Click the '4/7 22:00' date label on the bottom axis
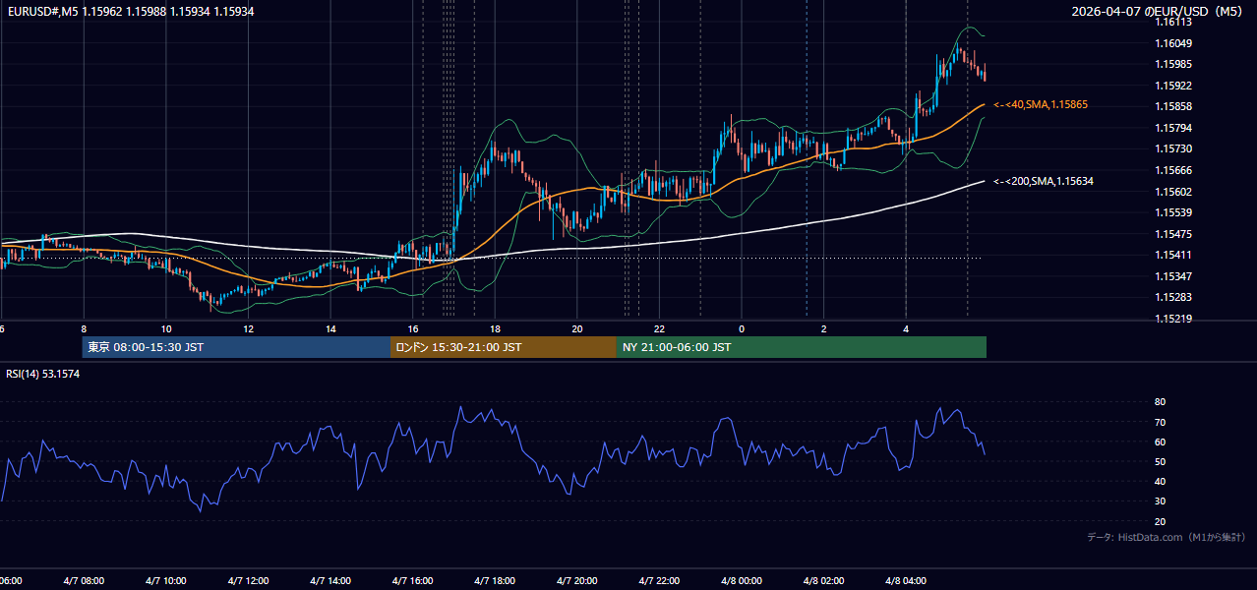The width and height of the screenshot is (1257, 590). point(659,581)
